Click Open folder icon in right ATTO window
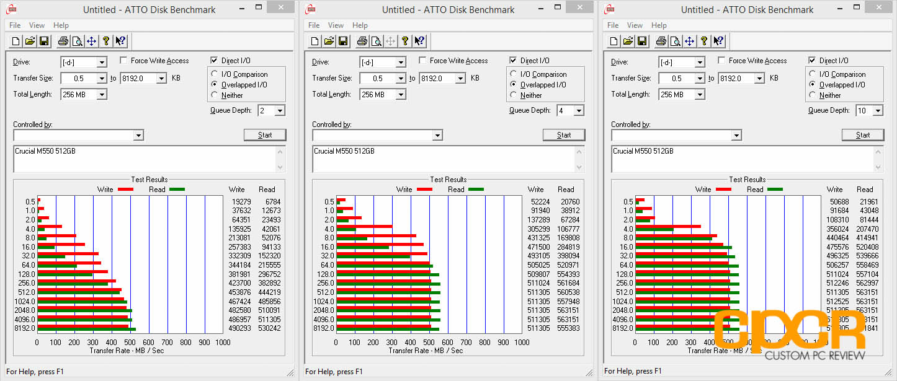This screenshot has width=897, height=381. tap(628, 42)
